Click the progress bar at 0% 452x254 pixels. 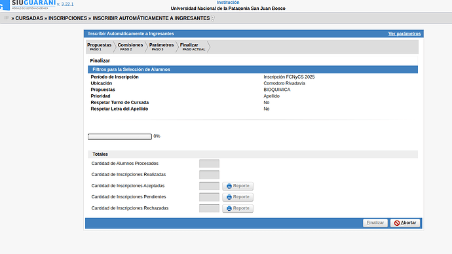pyautogui.click(x=120, y=137)
